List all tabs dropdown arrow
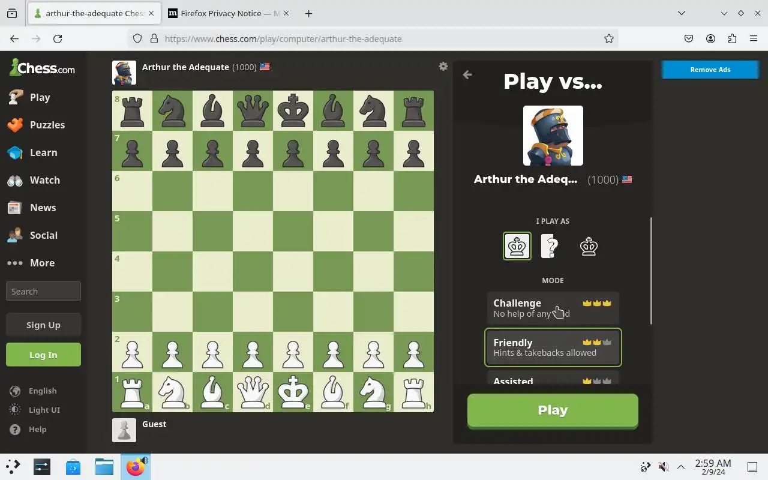768x480 pixels. (682, 13)
